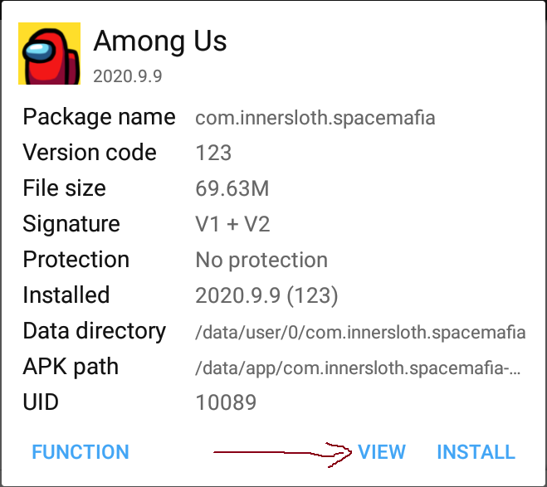Image resolution: width=547 pixels, height=487 pixels.
Task: Click the No protection value
Action: 261,260
